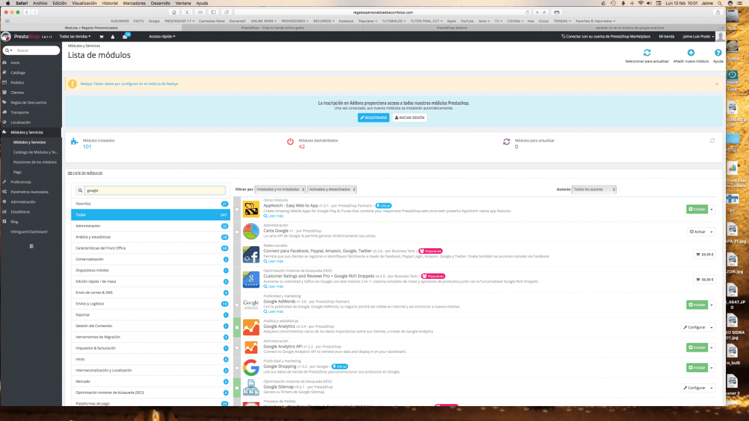The width and height of the screenshot is (749, 421).
Task: Open the Jaime Luis Prado user dropdown
Action: tap(698, 36)
